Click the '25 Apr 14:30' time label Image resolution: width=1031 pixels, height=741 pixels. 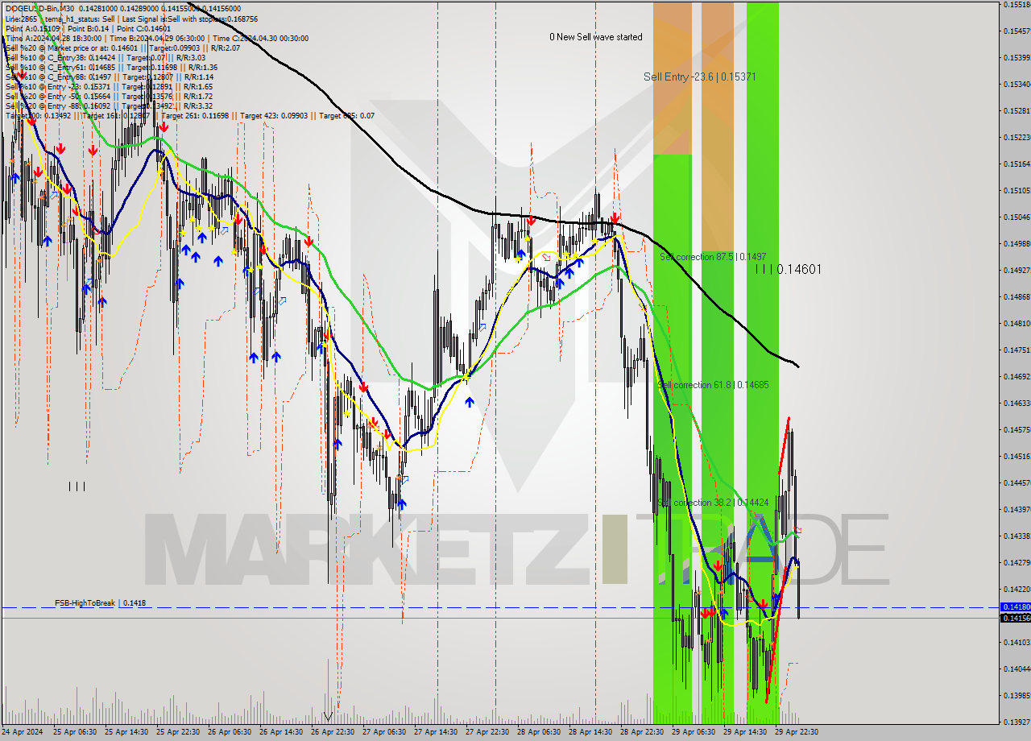pos(126,732)
